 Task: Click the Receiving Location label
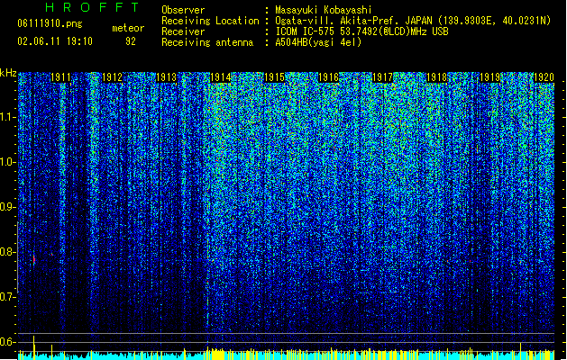[x=210, y=21]
